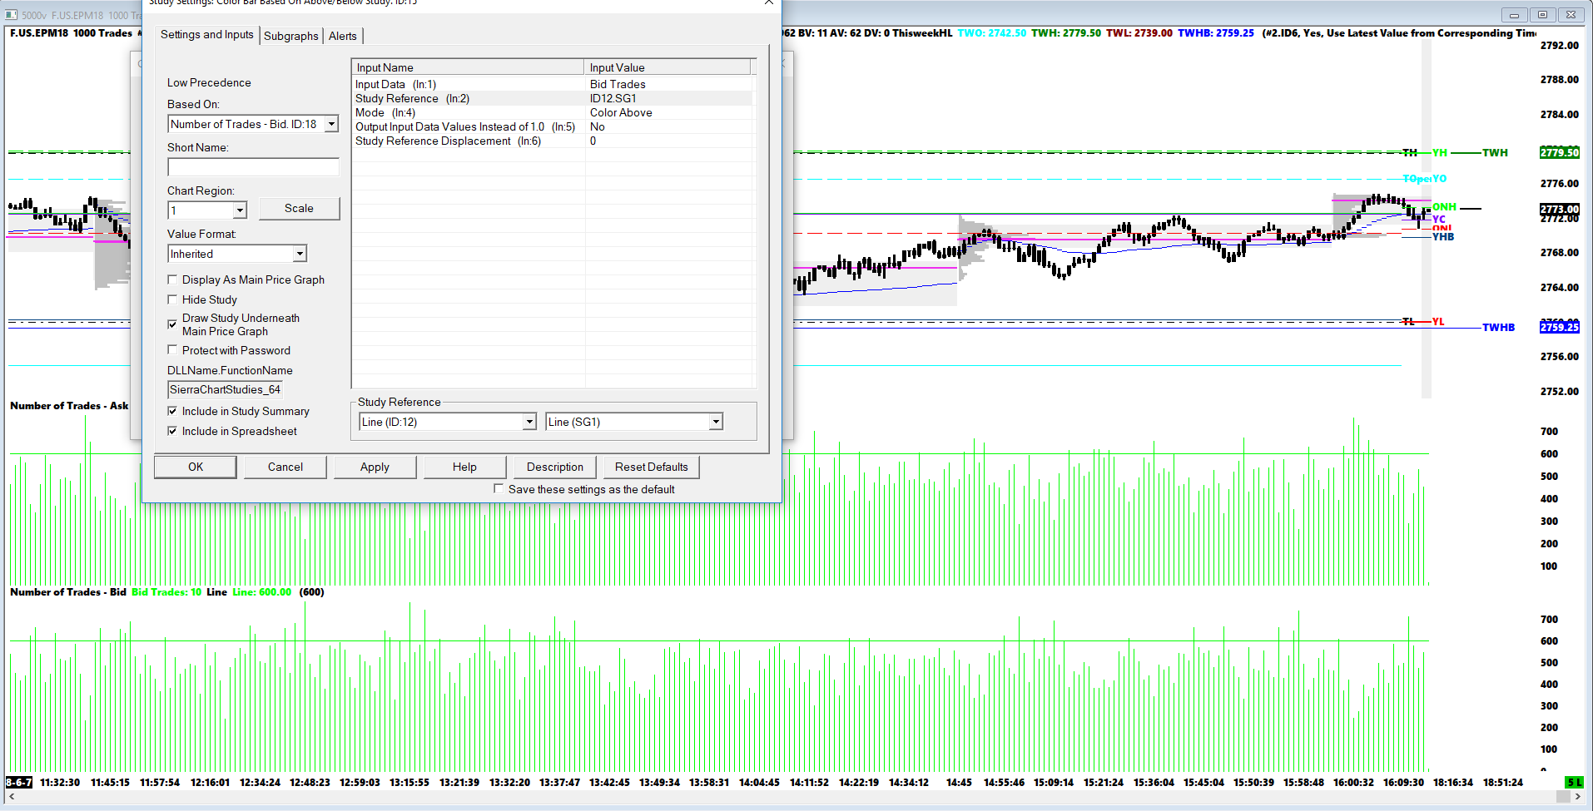Uncheck Include in Study Summary
The height and width of the screenshot is (811, 1593).
coord(172,411)
